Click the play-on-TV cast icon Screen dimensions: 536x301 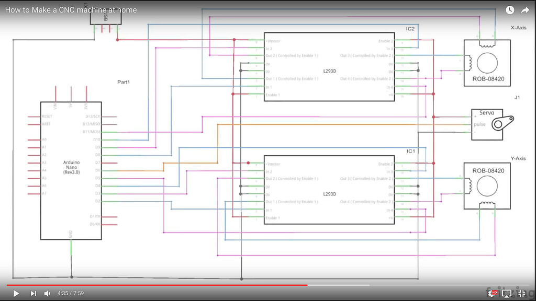tap(507, 293)
